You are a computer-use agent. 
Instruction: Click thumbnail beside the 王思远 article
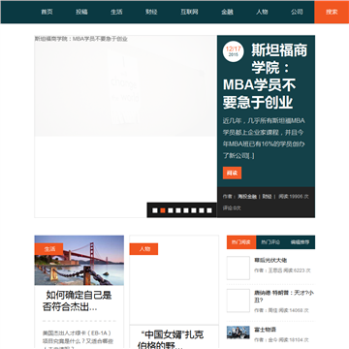pos(238,268)
